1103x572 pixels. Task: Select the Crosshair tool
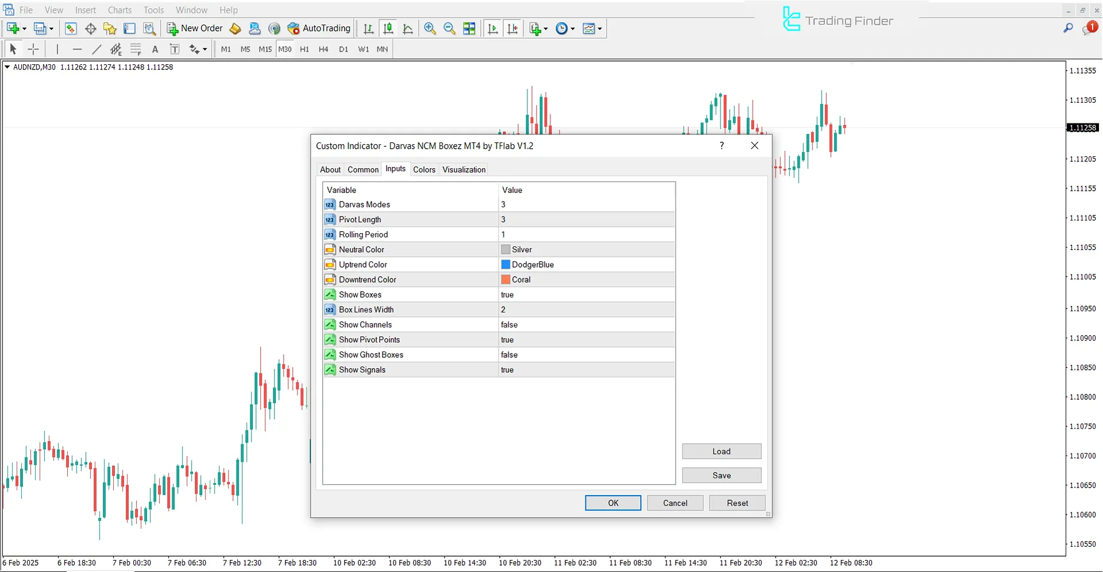click(x=33, y=49)
